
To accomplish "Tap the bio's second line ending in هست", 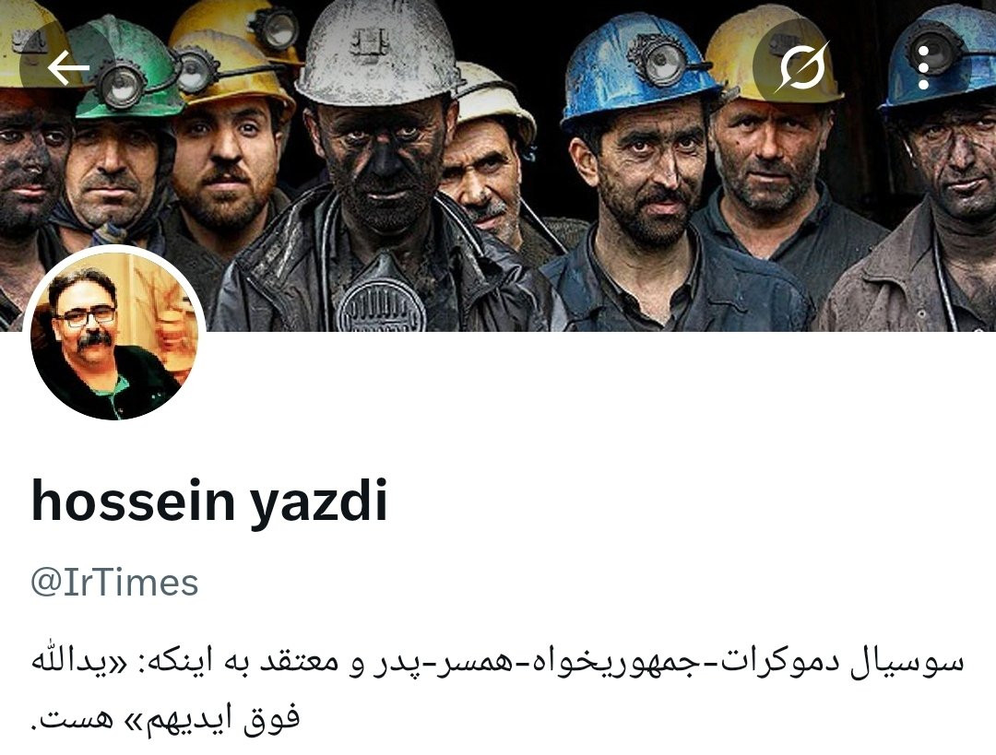I will pyautogui.click(x=165, y=717).
